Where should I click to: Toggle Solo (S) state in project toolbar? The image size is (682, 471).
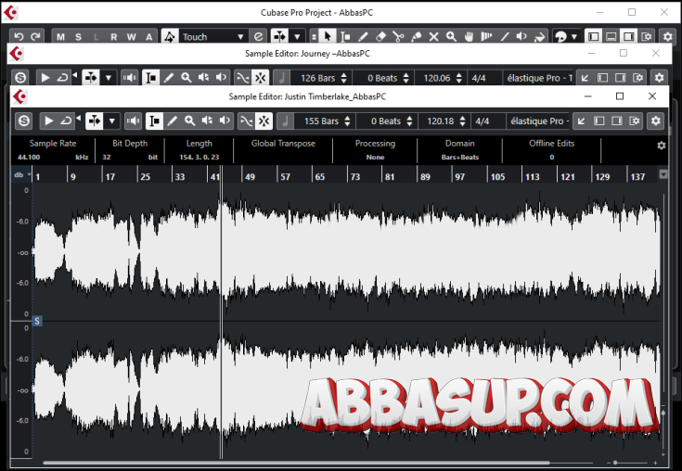[78, 37]
